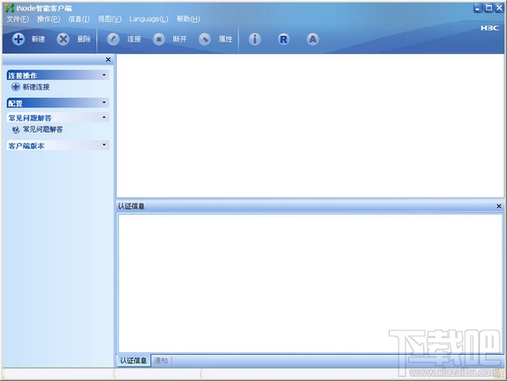Expand the 客户端版本 section arrow
Screen dimensions: 507x381
tap(104, 144)
